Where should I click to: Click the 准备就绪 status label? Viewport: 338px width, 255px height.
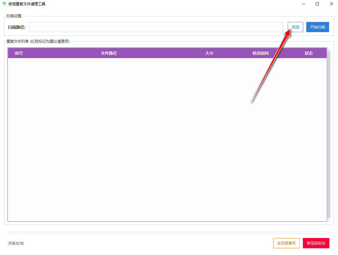(16, 243)
